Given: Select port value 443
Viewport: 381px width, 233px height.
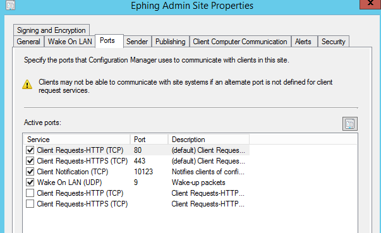Looking at the screenshot, I should [140, 161].
